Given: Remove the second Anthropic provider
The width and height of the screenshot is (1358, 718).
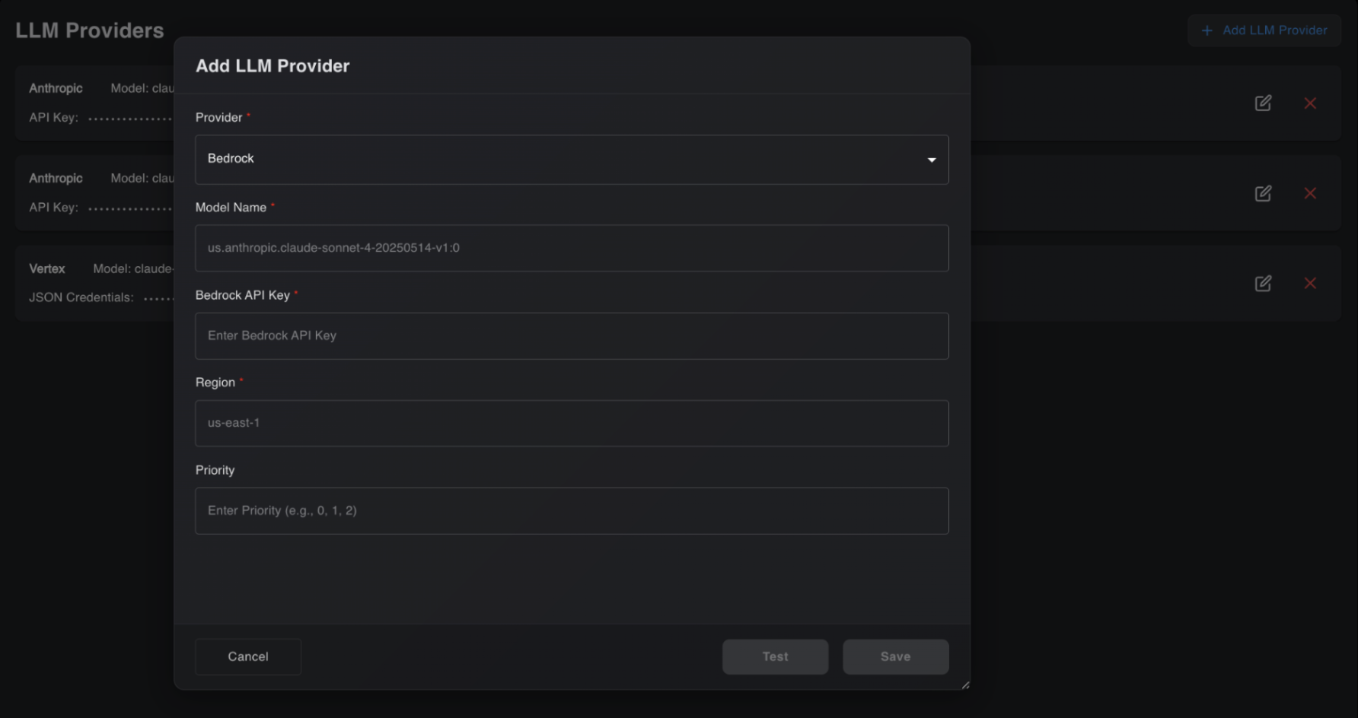Looking at the screenshot, I should [x=1310, y=193].
